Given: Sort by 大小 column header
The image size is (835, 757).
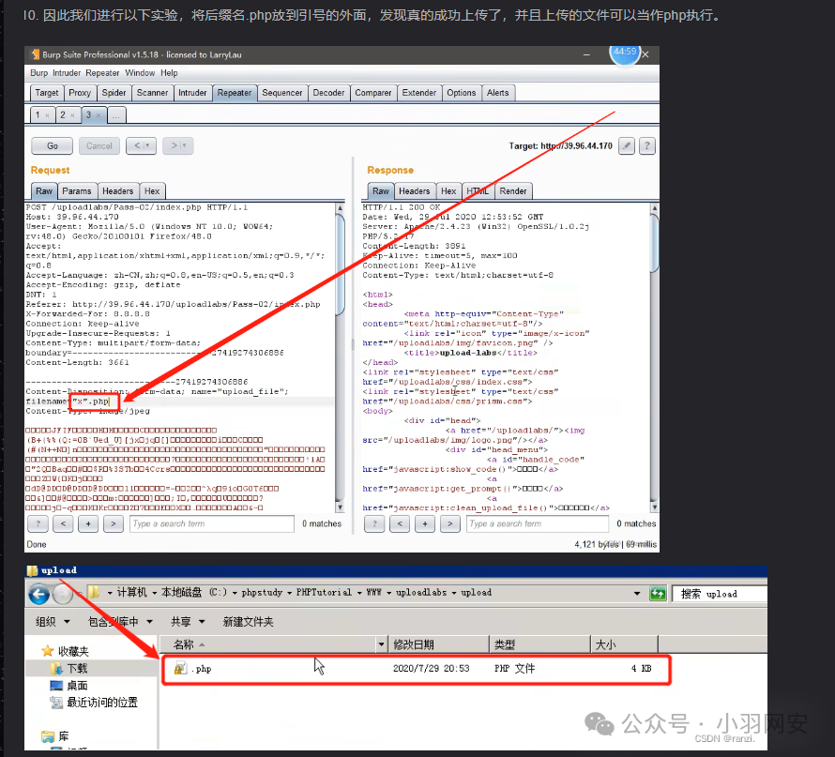Looking at the screenshot, I should point(625,644).
